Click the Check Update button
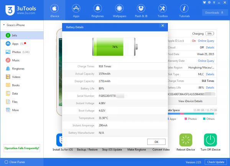Viewport: 230px width, 166px height. pyautogui.click(x=215, y=162)
